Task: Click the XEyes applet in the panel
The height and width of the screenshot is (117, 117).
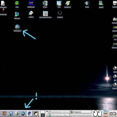Action: [97, 113]
